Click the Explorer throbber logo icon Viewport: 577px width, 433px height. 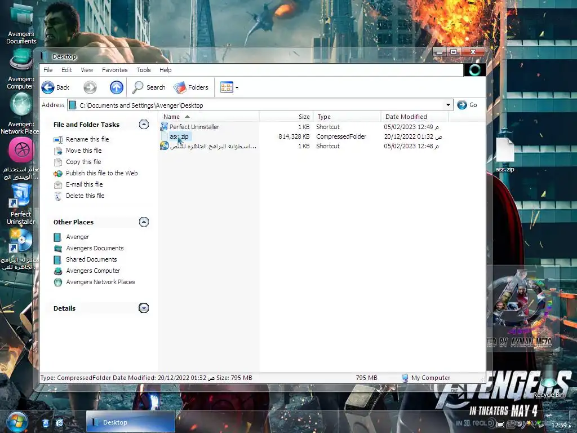coord(474,69)
